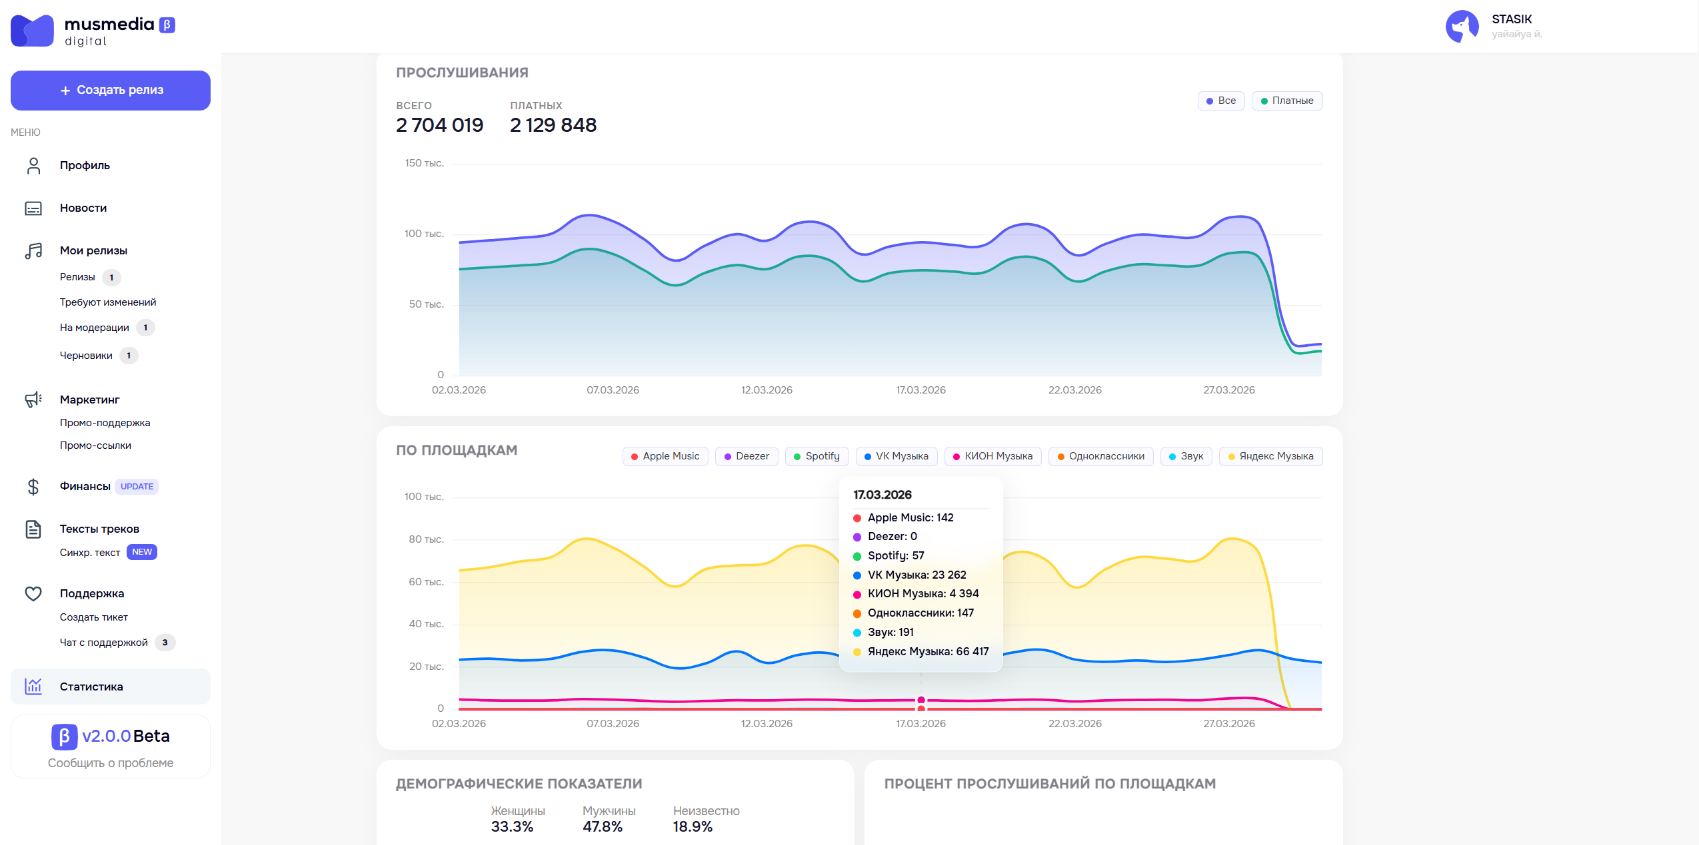
Task: Select the music note releases icon
Action: (33, 251)
